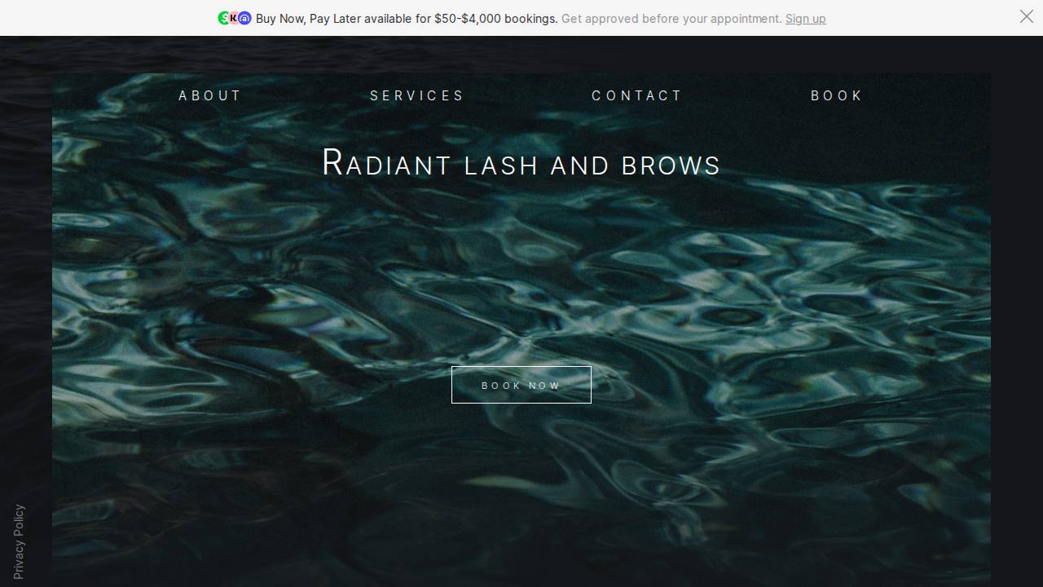Click the Radiant Lash and Brows heading
1043x587 pixels.
[x=521, y=164]
